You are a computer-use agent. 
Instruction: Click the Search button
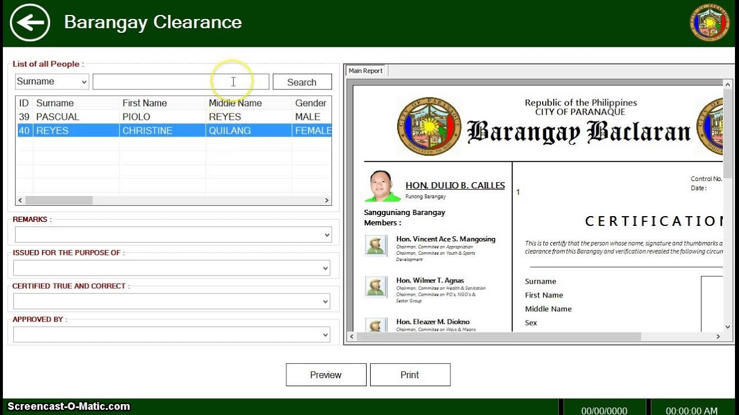[x=302, y=82]
